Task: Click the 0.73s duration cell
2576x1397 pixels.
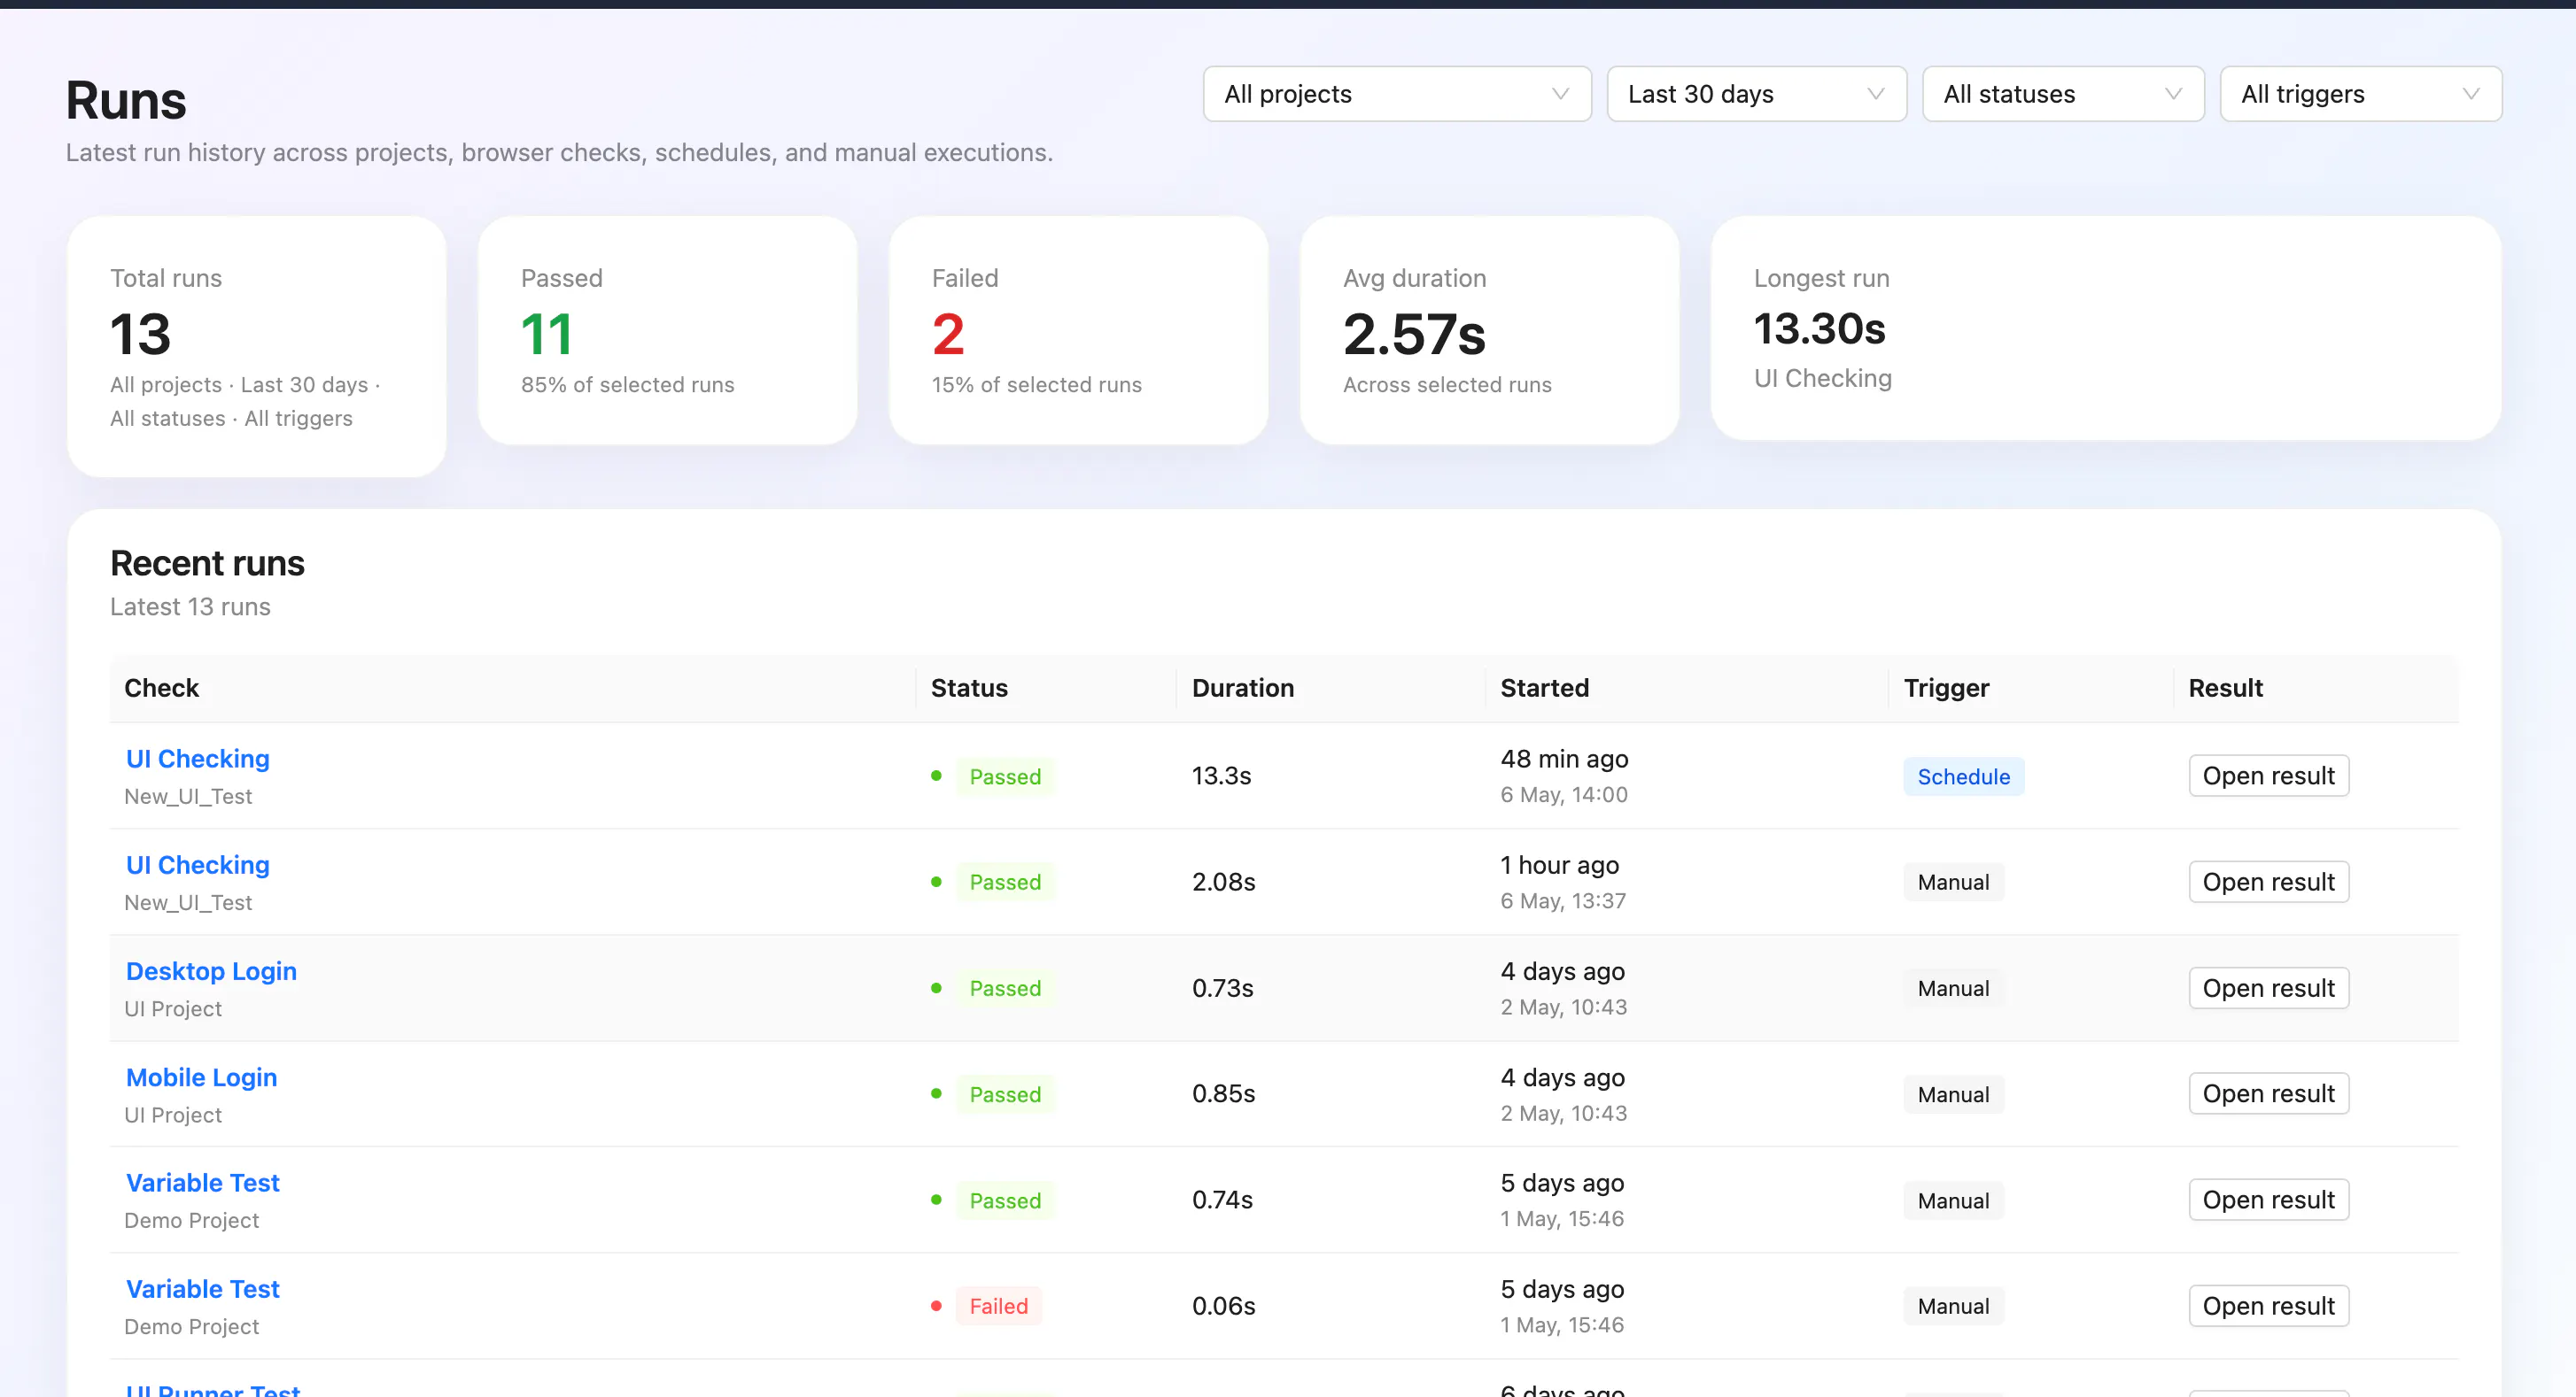Action: click(x=1222, y=987)
